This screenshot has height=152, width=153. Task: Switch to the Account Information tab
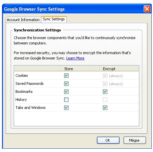click(23, 20)
